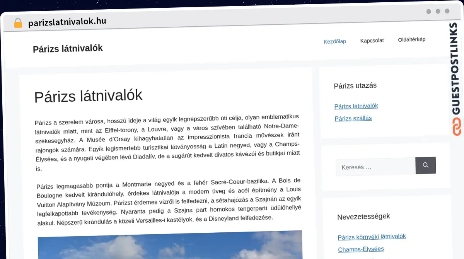Screen dimensions: 464x259
Task: Click the vertical GUESTPOSTLINKS brand text
Action: [x=456, y=69]
